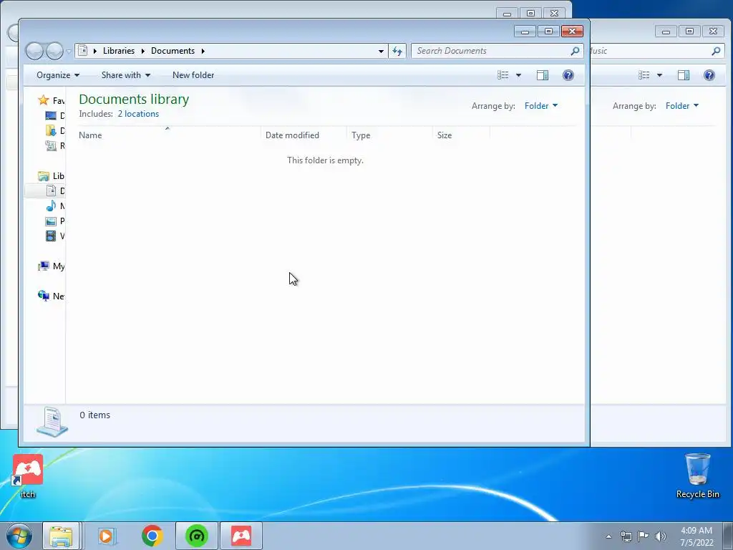Open the Windows Start button
Screen dimensions: 733x550
(19, 536)
